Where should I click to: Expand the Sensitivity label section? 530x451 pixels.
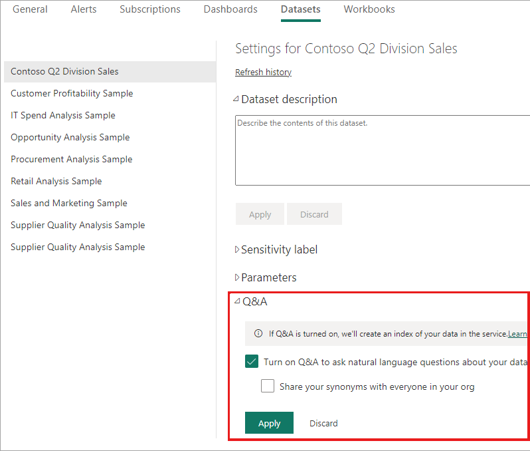(237, 249)
